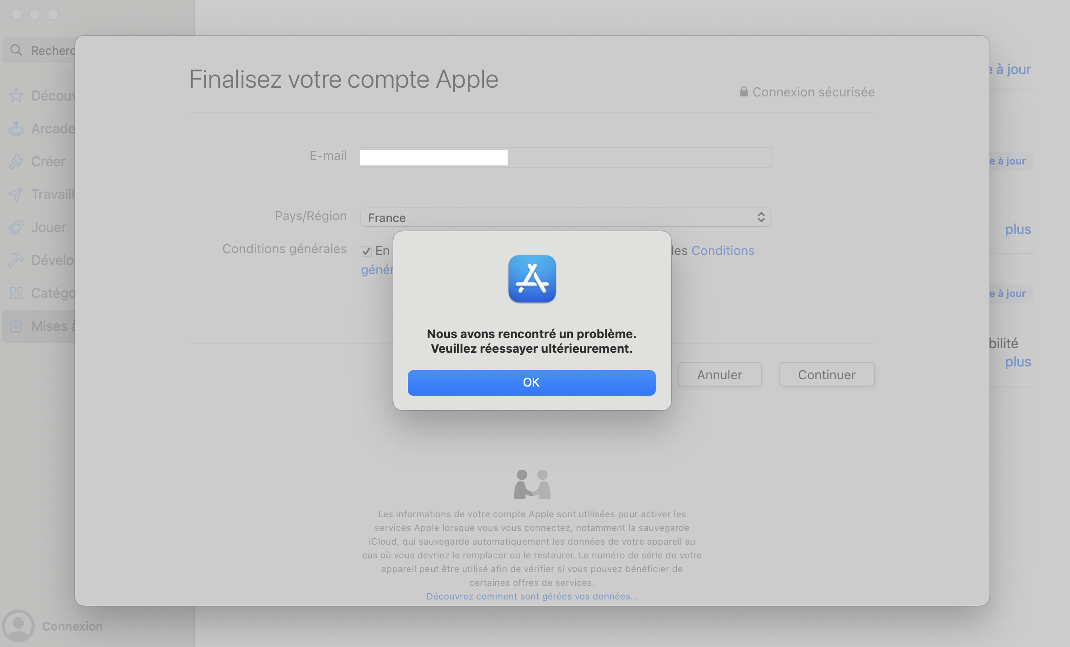Screen dimensions: 1070x647
Task: Toggle the Conditions générales checkbox
Action: coord(366,251)
